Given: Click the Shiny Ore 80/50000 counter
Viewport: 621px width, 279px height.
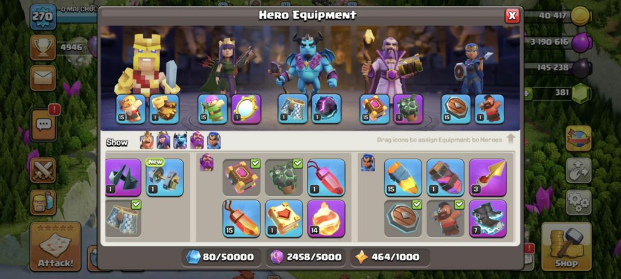Looking at the screenshot, I should (x=222, y=257).
